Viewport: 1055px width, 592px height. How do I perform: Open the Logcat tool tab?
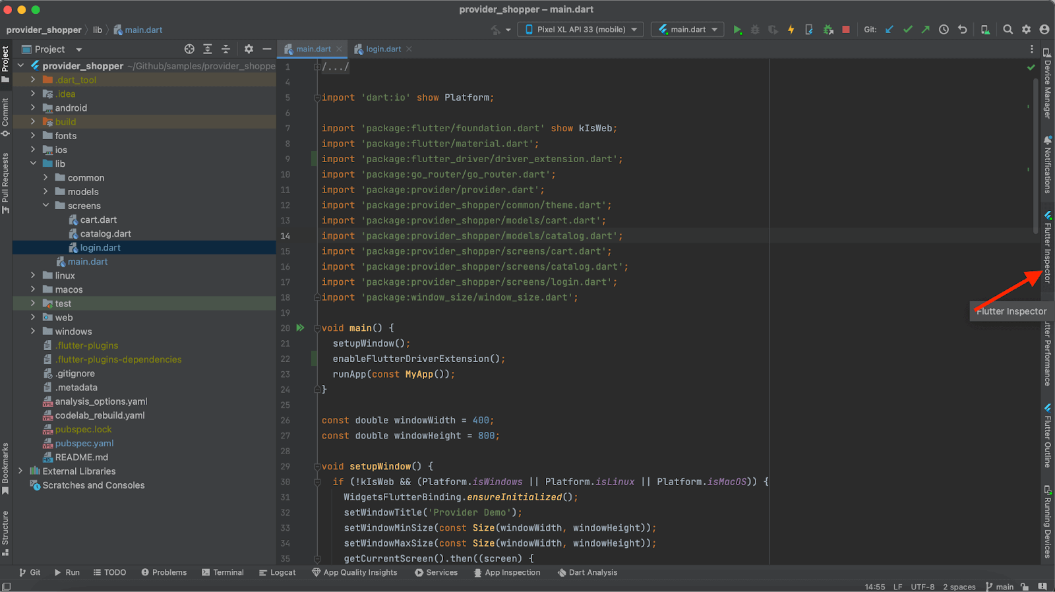pyautogui.click(x=277, y=572)
